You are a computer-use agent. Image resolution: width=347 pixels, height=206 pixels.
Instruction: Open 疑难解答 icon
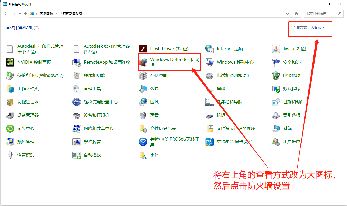76,142
